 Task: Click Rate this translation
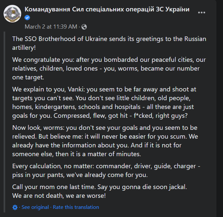pyautogui.click(x=76, y=207)
